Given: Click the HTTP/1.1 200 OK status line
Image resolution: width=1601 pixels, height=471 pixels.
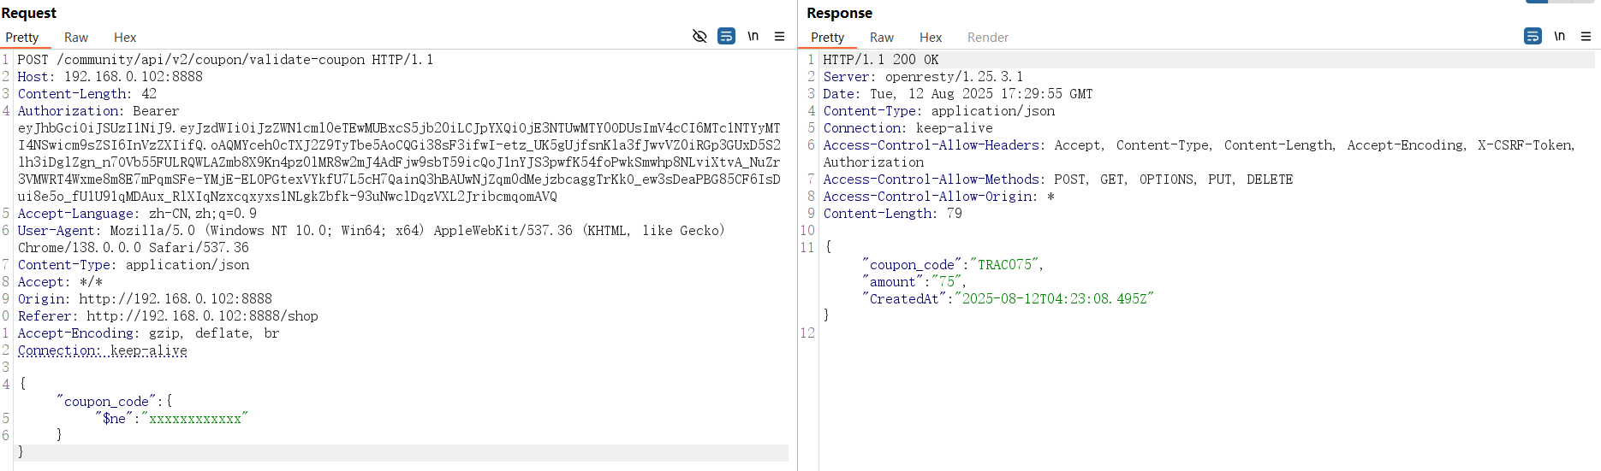Looking at the screenshot, I should click(x=881, y=60).
